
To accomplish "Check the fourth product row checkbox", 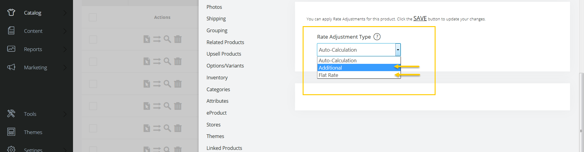I will click(x=93, y=106).
